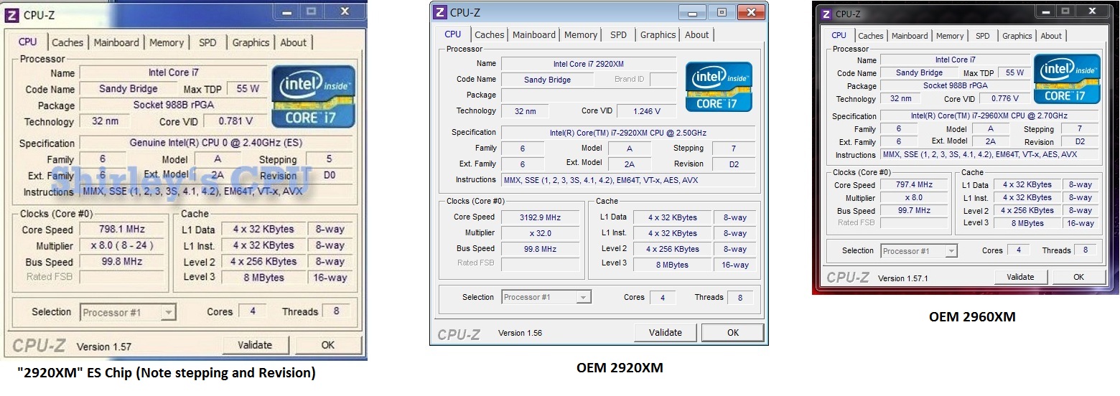The image size is (1120, 396).
Task: Click Revision value 'D0' in left ES window
Action: tap(329, 175)
